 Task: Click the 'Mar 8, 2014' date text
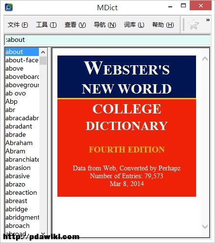(x=126, y=184)
